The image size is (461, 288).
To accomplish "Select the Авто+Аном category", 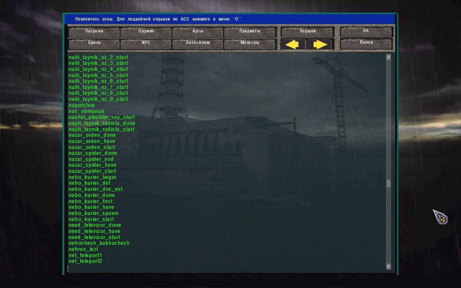I will click(x=198, y=43).
